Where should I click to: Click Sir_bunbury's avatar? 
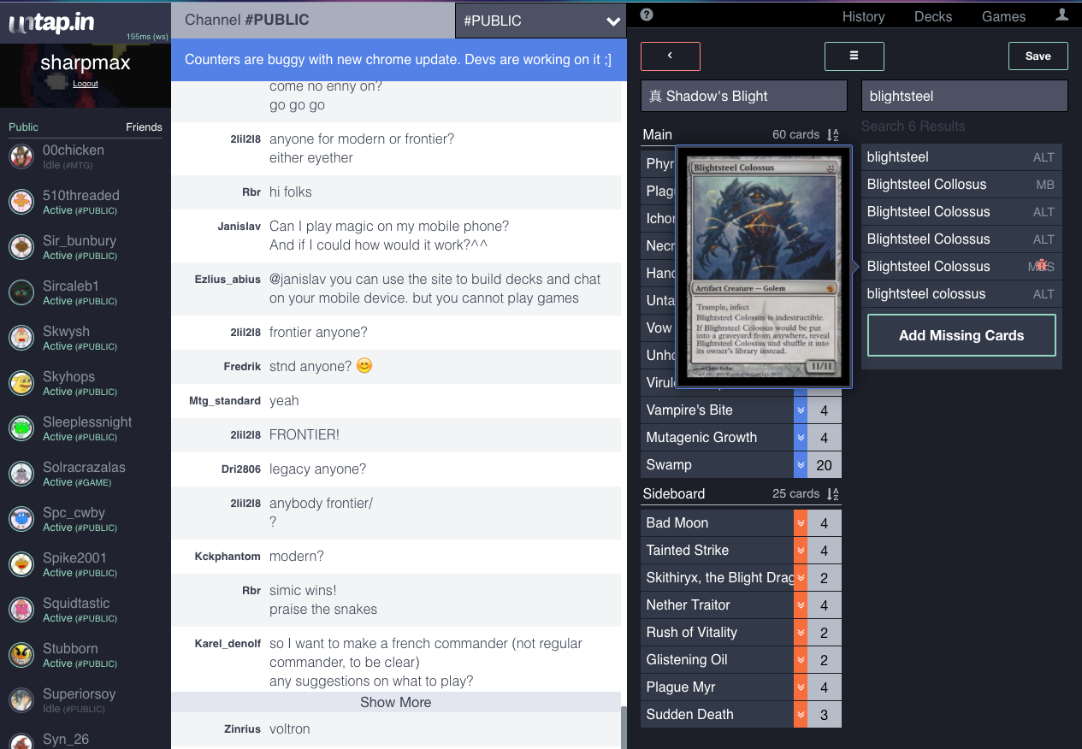(21, 247)
